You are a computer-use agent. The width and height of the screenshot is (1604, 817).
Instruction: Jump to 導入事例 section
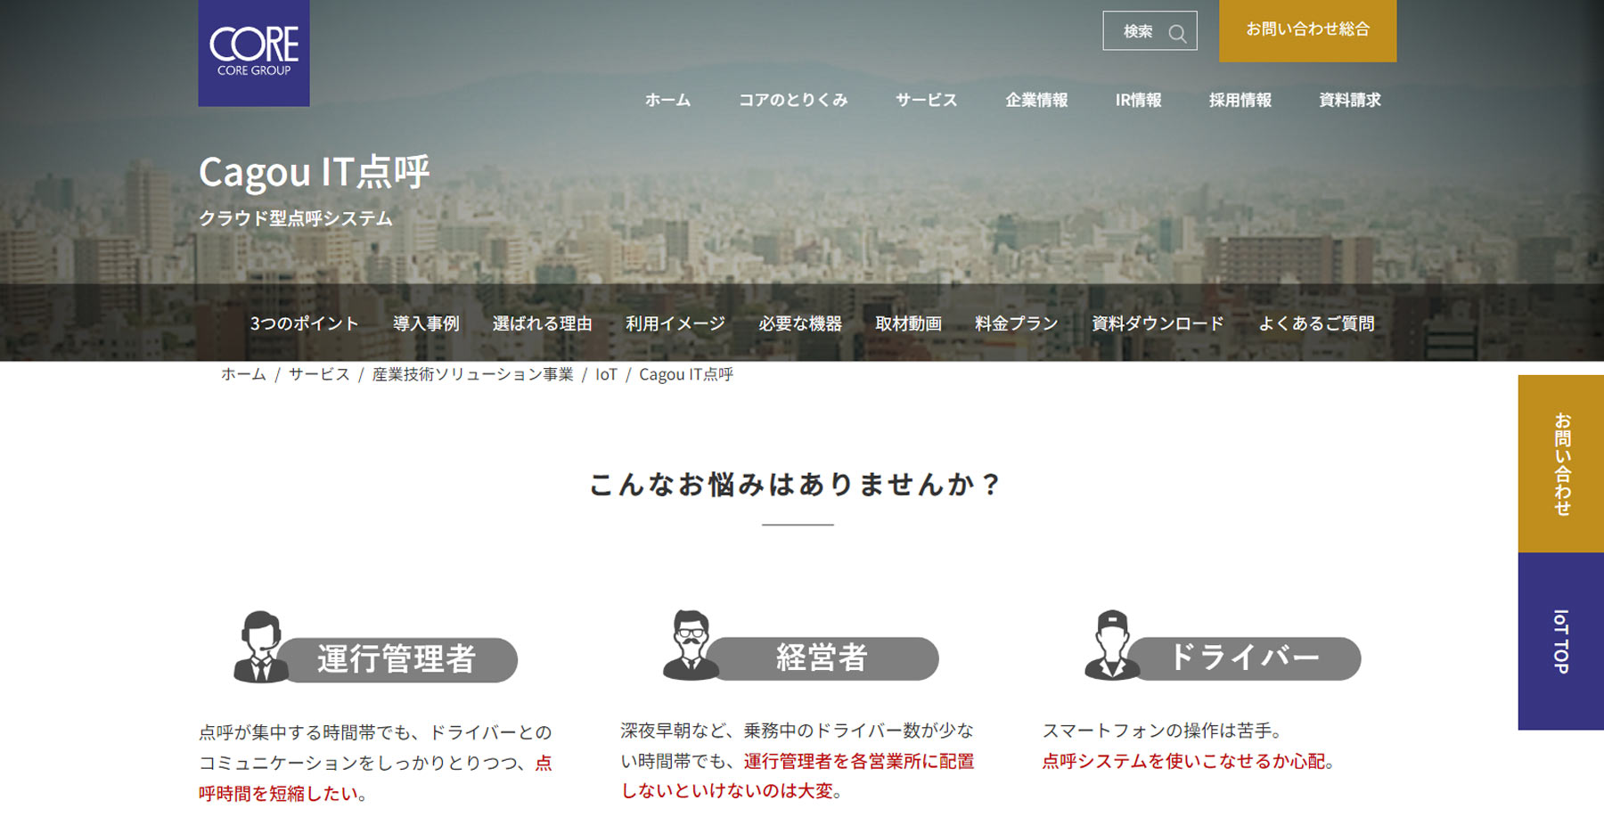click(x=426, y=323)
